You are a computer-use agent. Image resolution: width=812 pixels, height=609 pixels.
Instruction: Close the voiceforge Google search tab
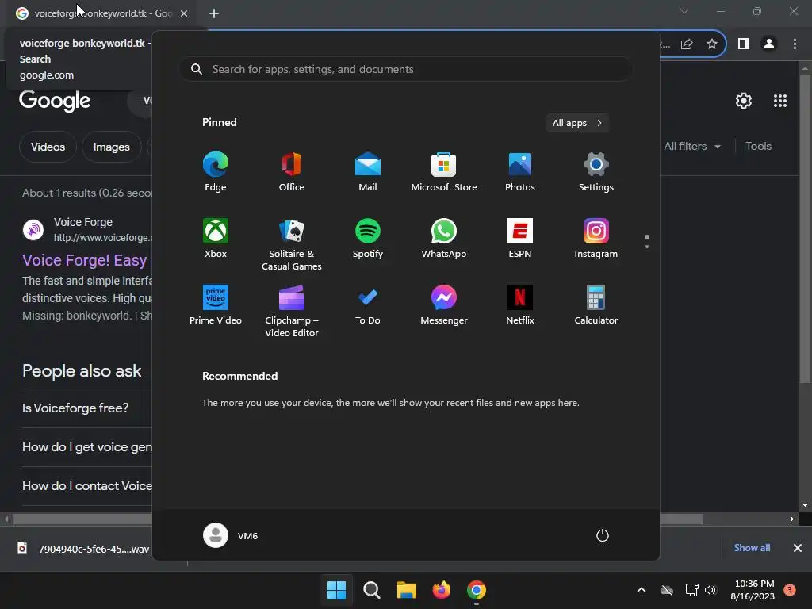[x=184, y=13]
